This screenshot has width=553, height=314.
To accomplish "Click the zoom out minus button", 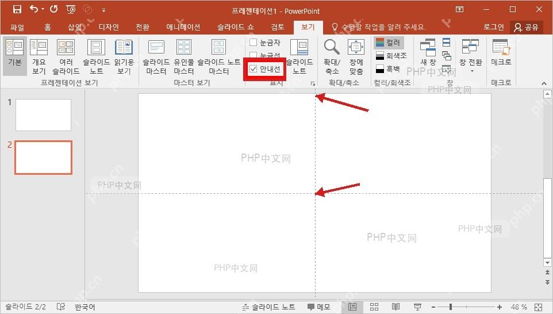I will pyautogui.click(x=434, y=307).
